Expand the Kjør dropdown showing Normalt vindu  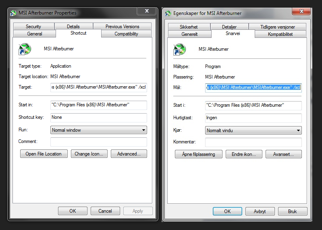(253, 130)
